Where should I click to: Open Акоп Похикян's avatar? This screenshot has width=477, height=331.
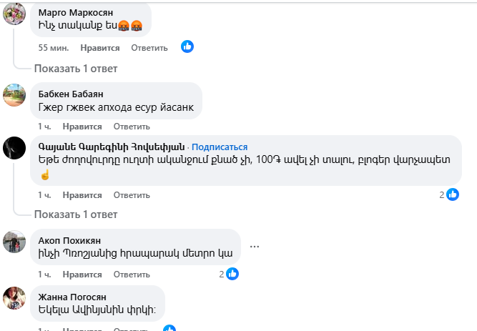[16, 241]
